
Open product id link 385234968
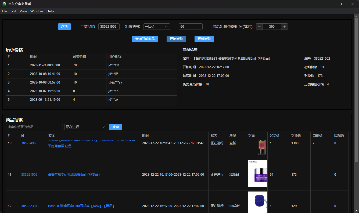tap(29, 143)
